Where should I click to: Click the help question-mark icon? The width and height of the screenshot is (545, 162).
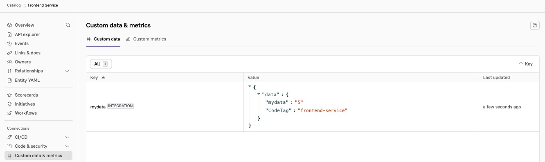click(x=535, y=25)
